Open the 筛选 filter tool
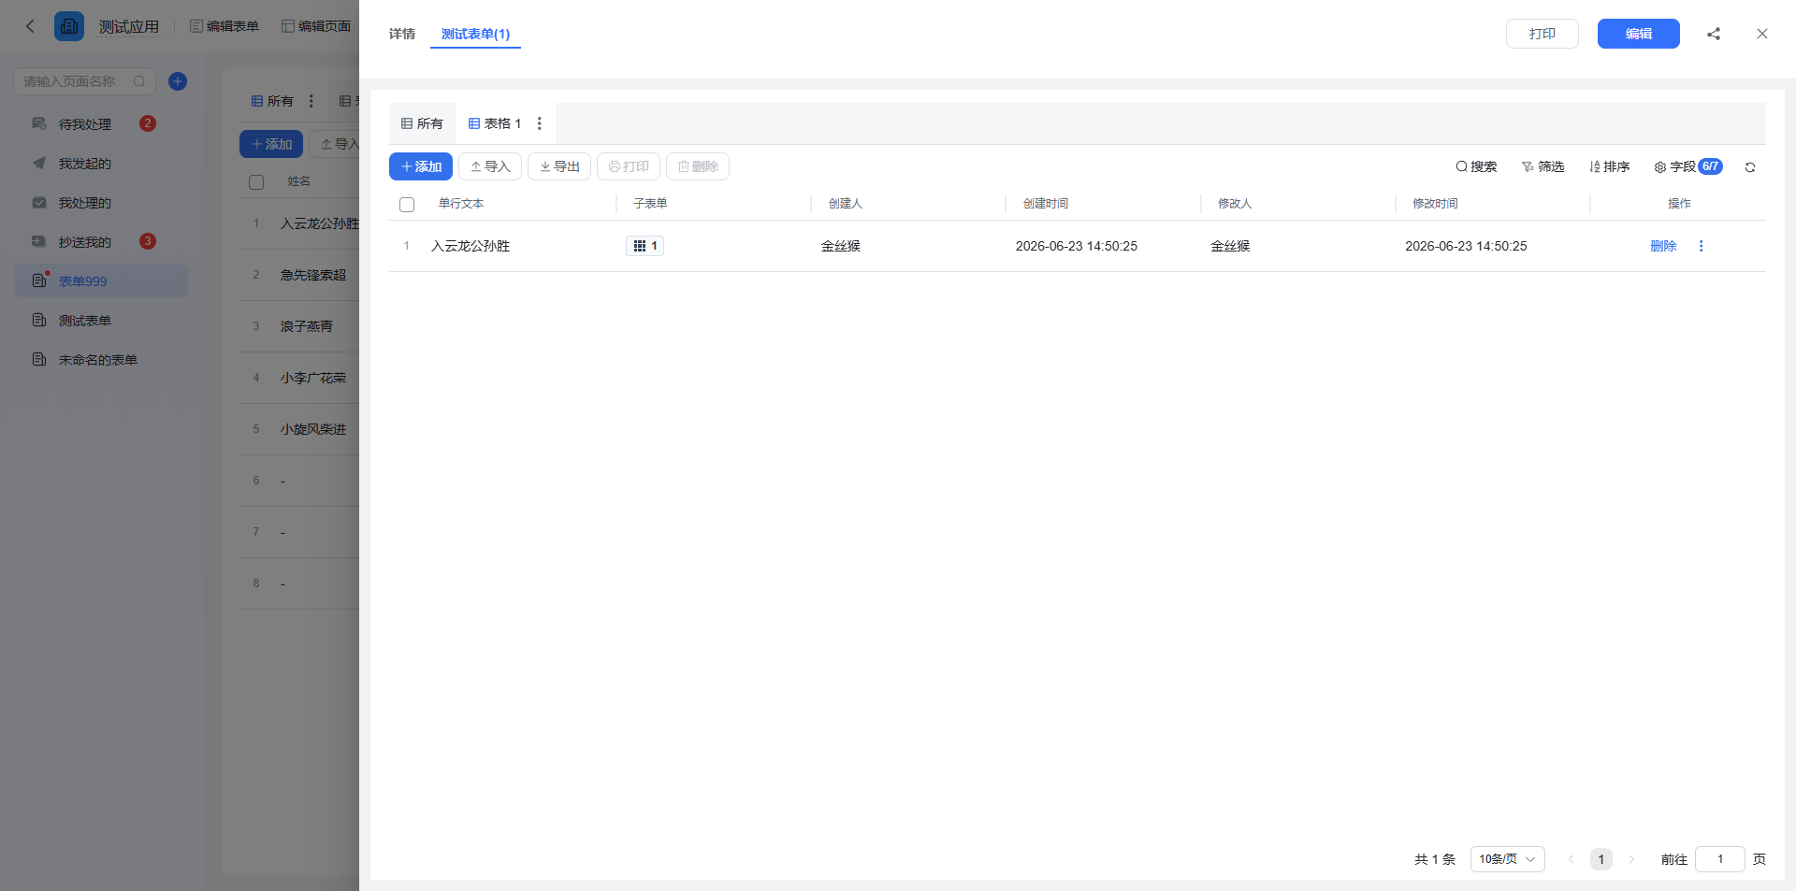 tap(1543, 166)
